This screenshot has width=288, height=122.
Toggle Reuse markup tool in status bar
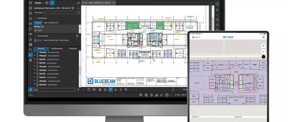162,95
